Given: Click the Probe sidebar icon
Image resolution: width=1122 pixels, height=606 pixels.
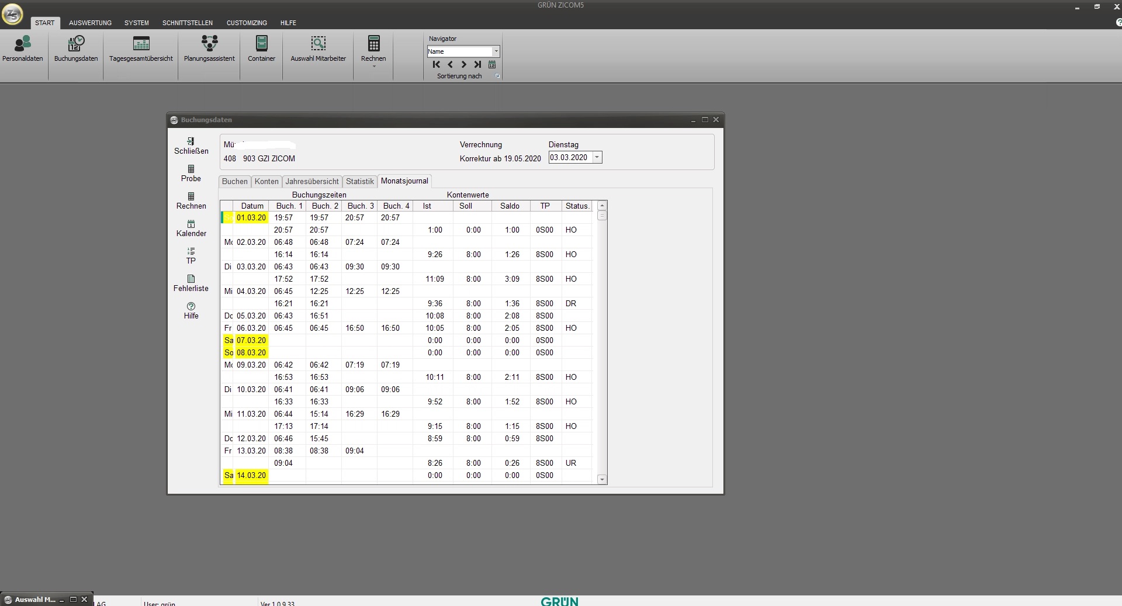Looking at the screenshot, I should click(191, 173).
